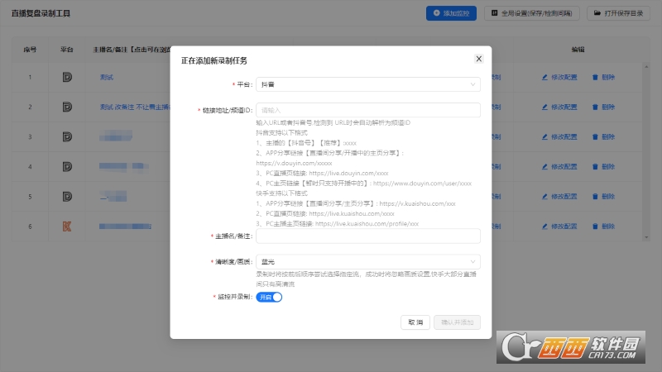
Task: Click the plus icon on 添加监控 button
Action: (437, 13)
